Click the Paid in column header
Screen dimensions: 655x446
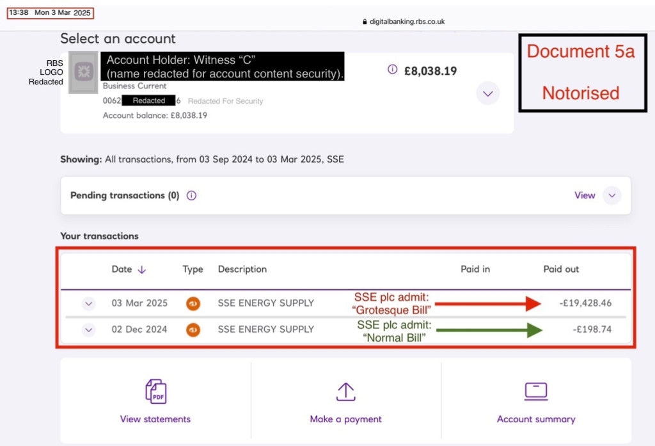point(475,269)
